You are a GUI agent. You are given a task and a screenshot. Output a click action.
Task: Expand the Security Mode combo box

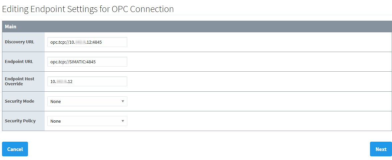(87, 101)
